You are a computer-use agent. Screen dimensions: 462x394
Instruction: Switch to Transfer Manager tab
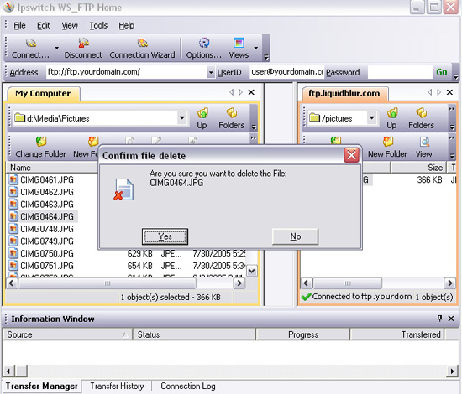[x=41, y=386]
